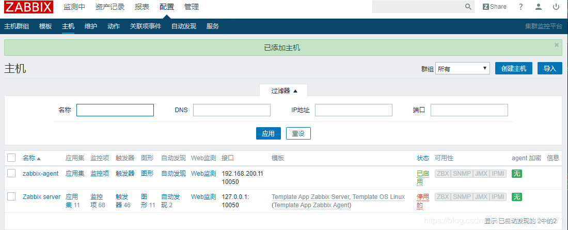Open the 资产记录 menu
The width and height of the screenshot is (568, 230).
pos(110,7)
